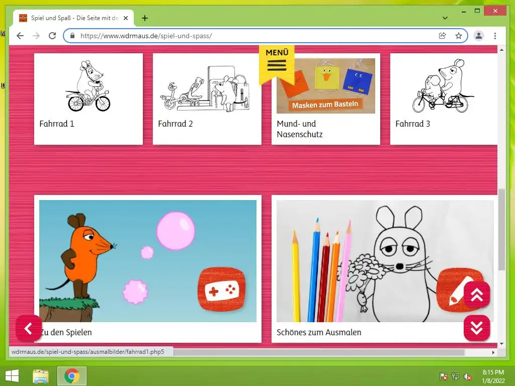Maximize the Chrome window
The width and height of the screenshot is (515, 386).
click(x=477, y=11)
